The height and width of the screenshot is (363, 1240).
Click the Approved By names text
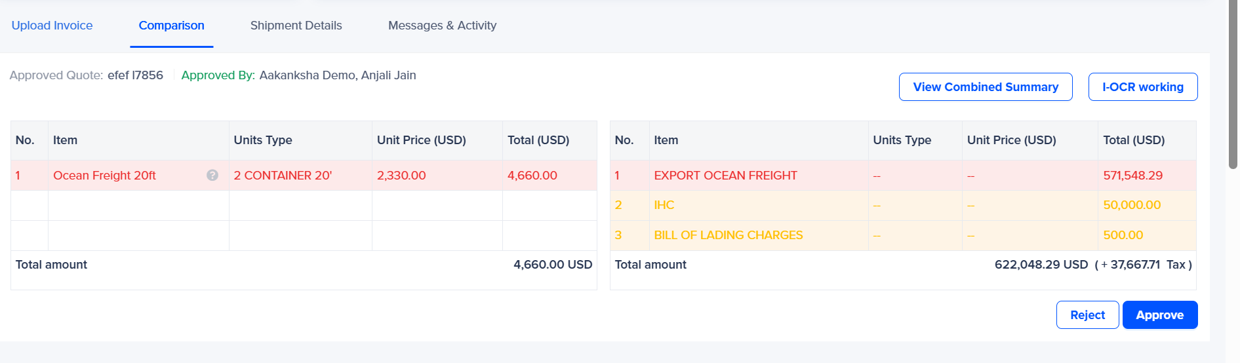[x=337, y=75]
